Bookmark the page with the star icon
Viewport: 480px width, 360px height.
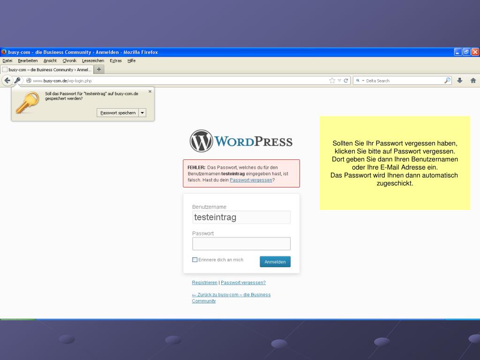click(x=332, y=81)
